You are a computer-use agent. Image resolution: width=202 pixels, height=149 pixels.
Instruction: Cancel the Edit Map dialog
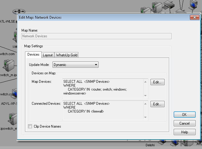pyautogui.click(x=185, y=123)
